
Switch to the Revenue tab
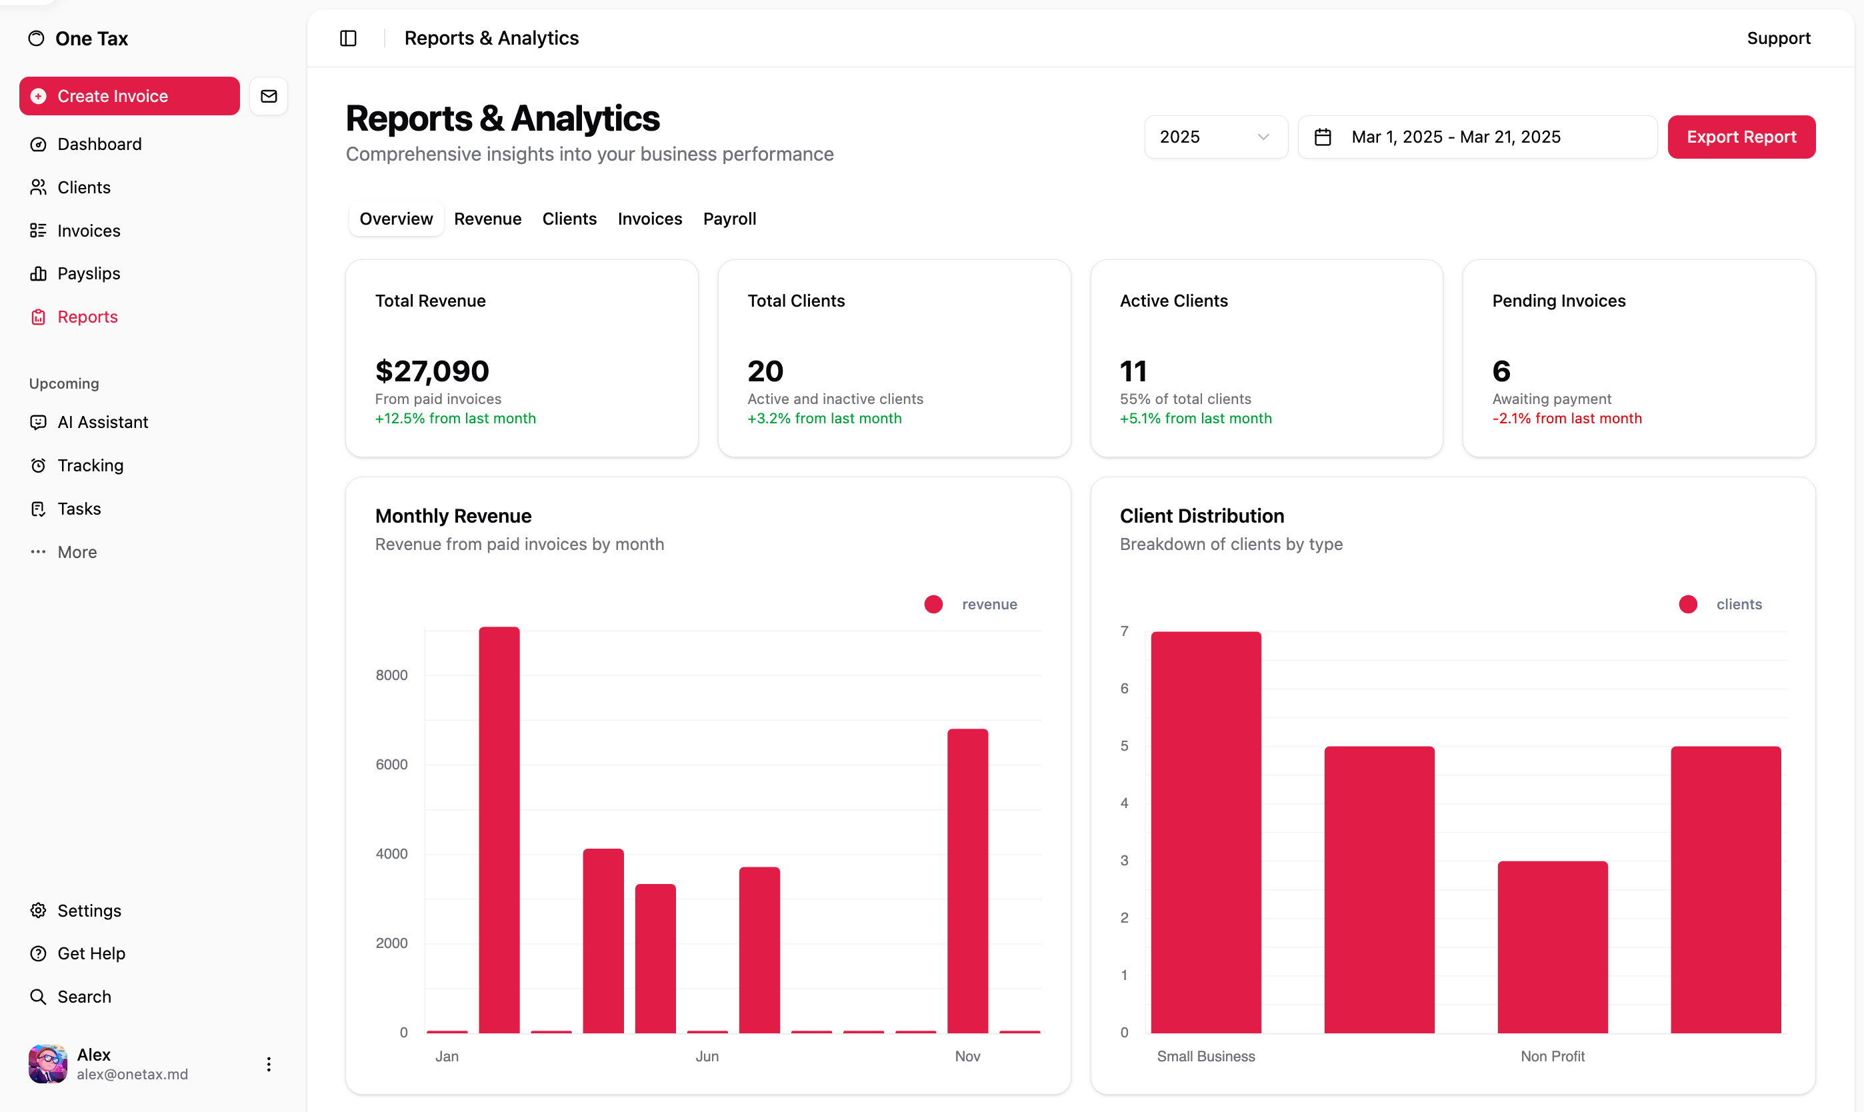[487, 219]
